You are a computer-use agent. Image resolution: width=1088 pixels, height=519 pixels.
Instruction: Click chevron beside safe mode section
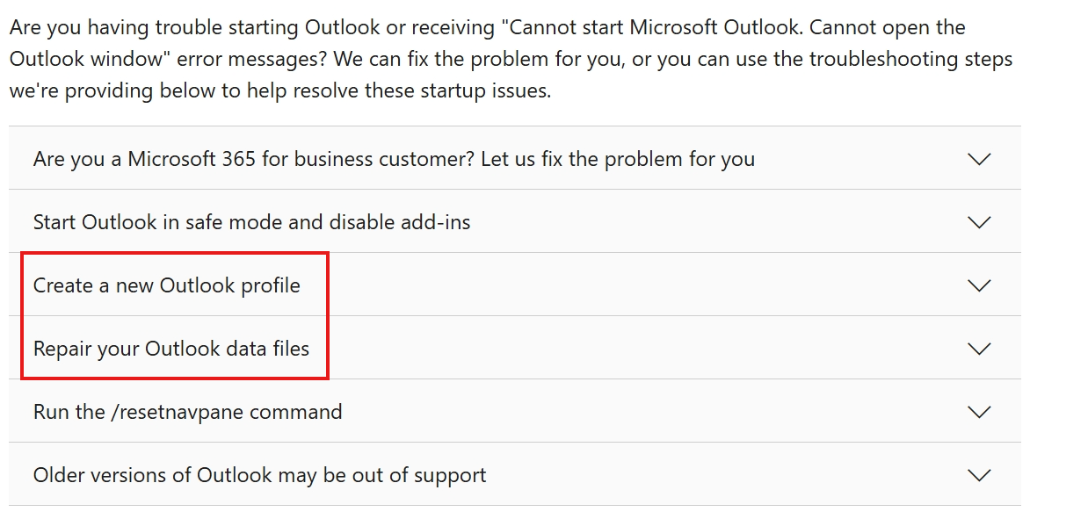(x=978, y=222)
